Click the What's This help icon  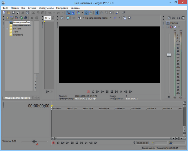pyautogui.click(x=124, y=13)
